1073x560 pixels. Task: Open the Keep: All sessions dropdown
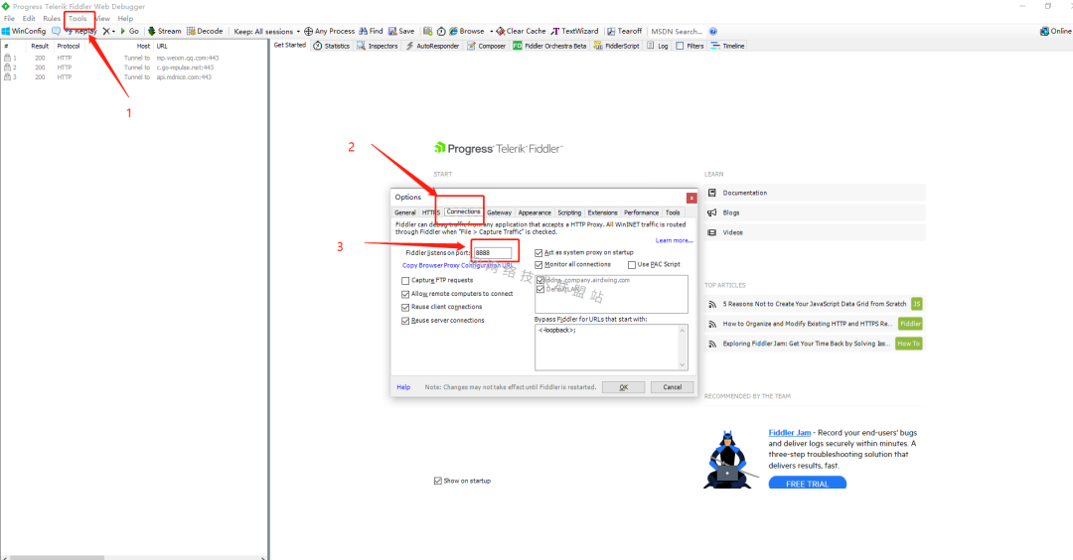click(267, 32)
